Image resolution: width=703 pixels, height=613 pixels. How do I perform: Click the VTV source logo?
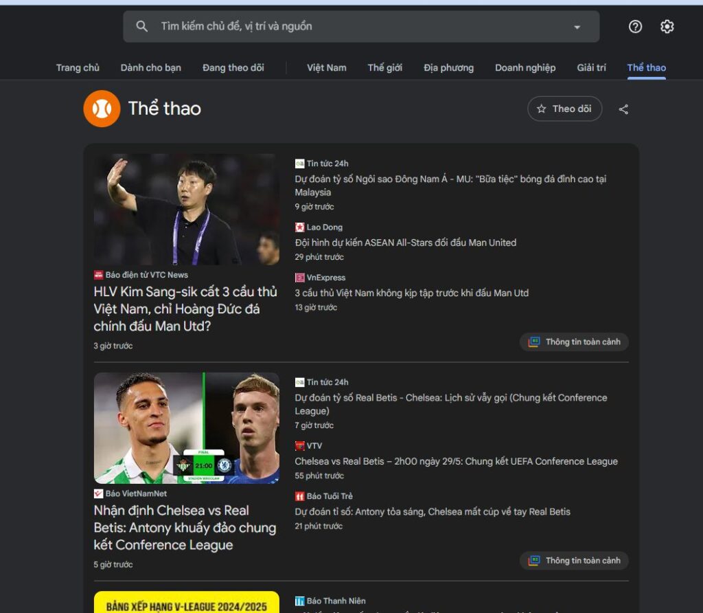[299, 445]
